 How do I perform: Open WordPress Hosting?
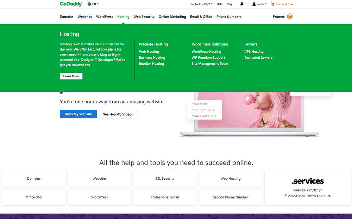(206, 52)
